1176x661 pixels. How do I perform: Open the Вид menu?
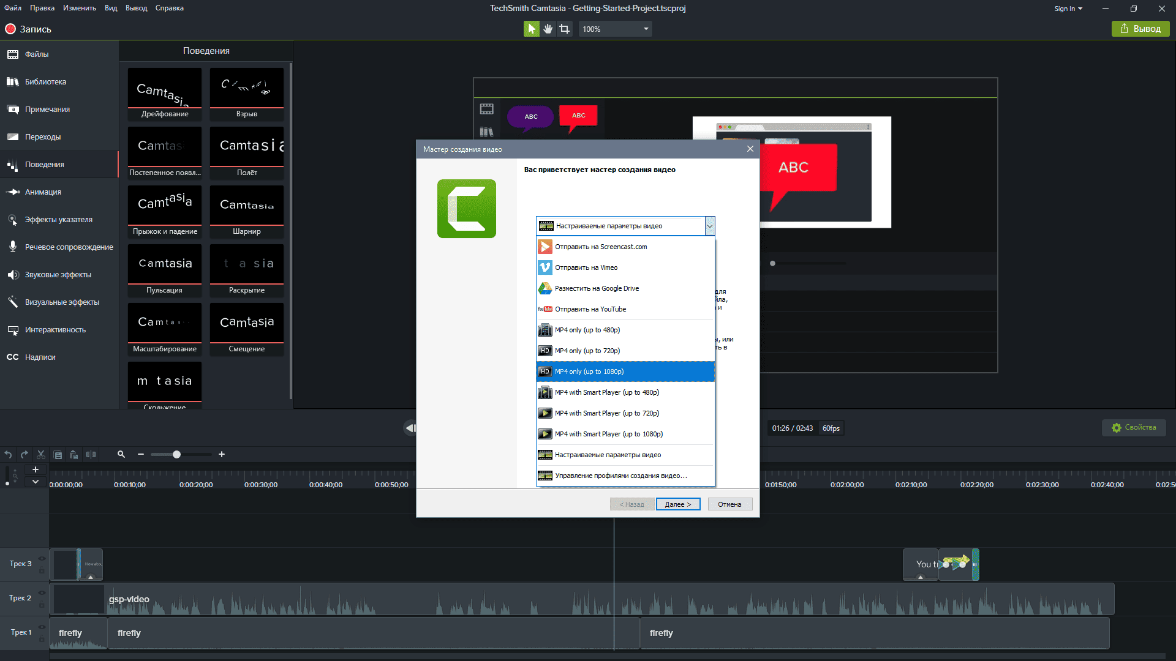(111, 8)
